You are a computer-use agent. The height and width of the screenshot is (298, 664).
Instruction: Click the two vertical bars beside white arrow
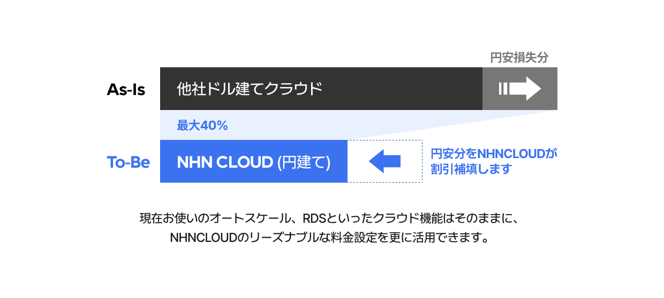(503, 89)
